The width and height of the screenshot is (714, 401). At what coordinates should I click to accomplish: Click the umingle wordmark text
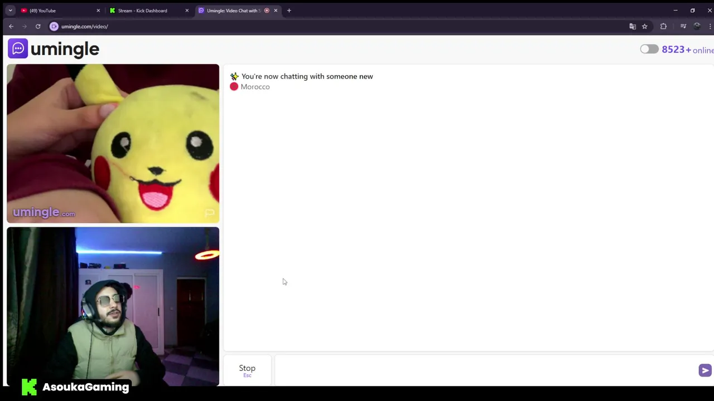click(x=65, y=49)
